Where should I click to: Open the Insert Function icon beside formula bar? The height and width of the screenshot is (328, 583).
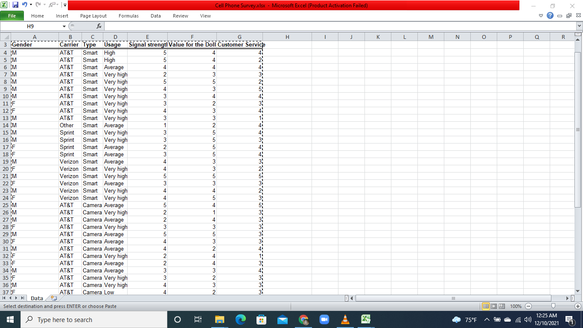tap(99, 26)
